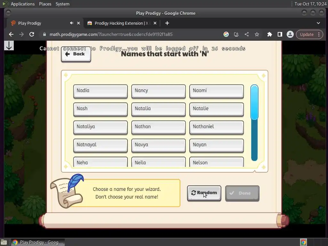Go back to previous browser page

[11, 34]
